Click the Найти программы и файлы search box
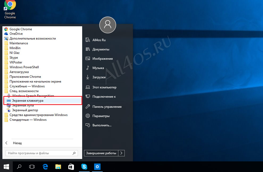263x172 pixels. (x=42, y=153)
